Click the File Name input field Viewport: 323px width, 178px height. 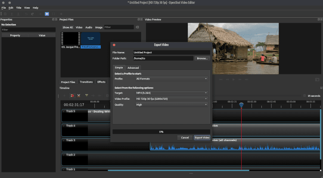click(171, 52)
